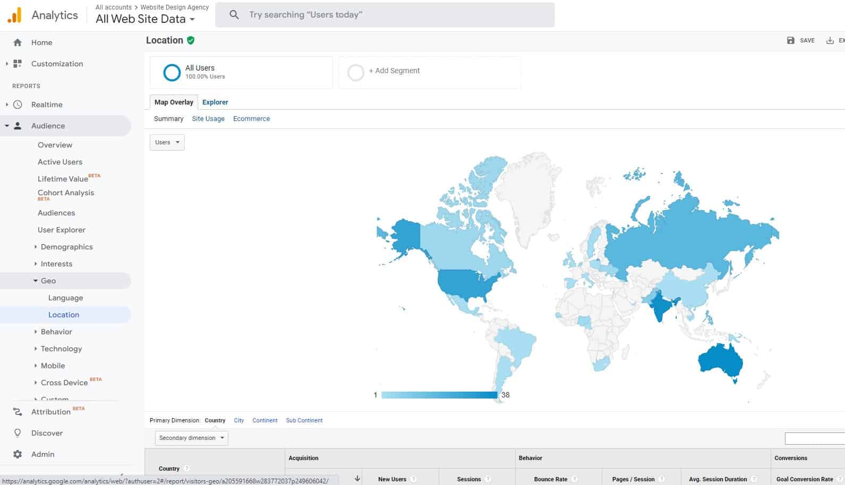
Task: Click the Audience person icon
Action: (x=18, y=126)
